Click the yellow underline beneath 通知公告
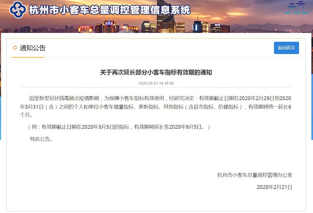This screenshot has width=313, height=213. pos(28,57)
